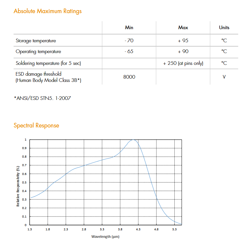Click the ESD damage threshold label
The height and width of the screenshot is (248, 243).
39,74
